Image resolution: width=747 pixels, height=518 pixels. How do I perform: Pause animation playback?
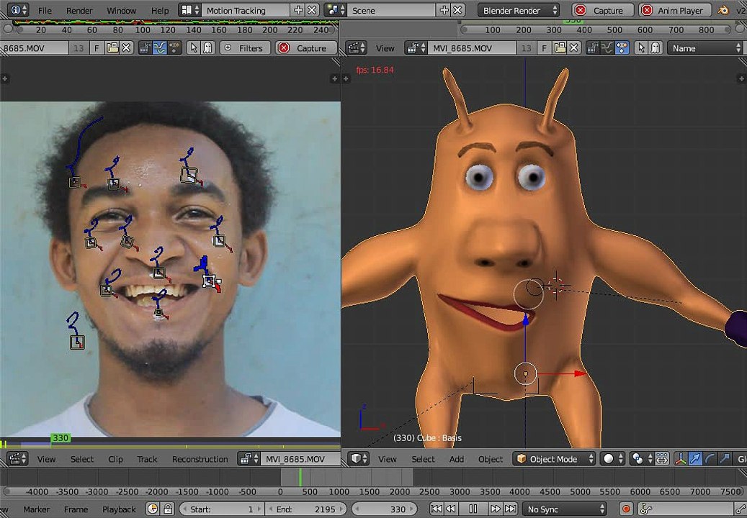pos(473,509)
